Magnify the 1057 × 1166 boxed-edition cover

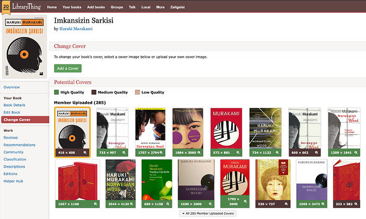point(95,204)
